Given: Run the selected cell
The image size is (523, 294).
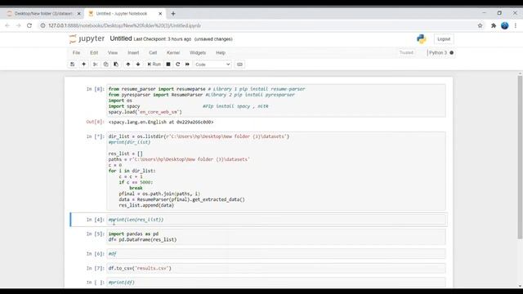Looking at the screenshot, I should (154, 65).
